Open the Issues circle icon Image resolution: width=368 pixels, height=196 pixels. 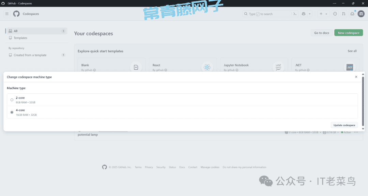[x=335, y=14]
